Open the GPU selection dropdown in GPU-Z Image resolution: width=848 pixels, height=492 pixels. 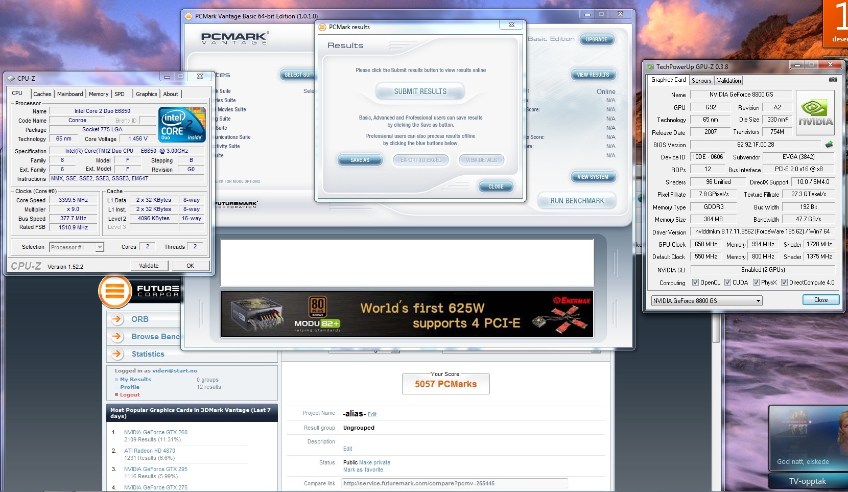click(706, 301)
